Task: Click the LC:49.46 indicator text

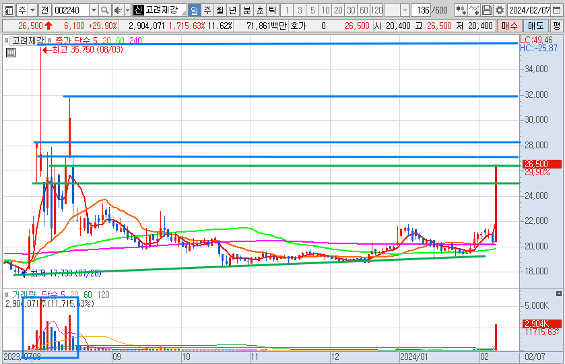Action: 536,40
